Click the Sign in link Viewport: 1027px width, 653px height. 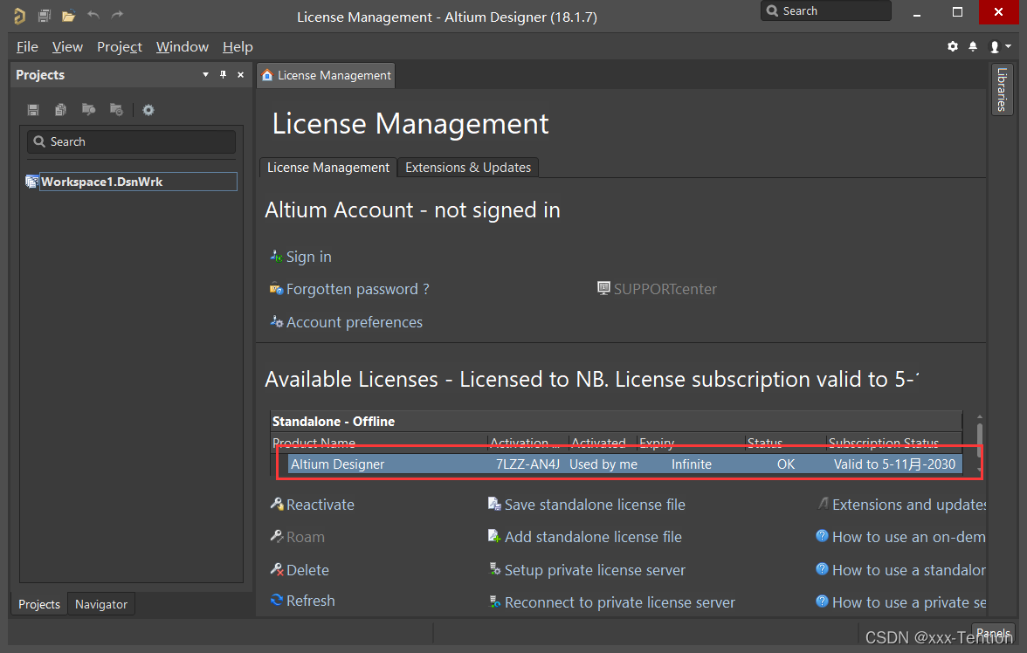tap(308, 257)
